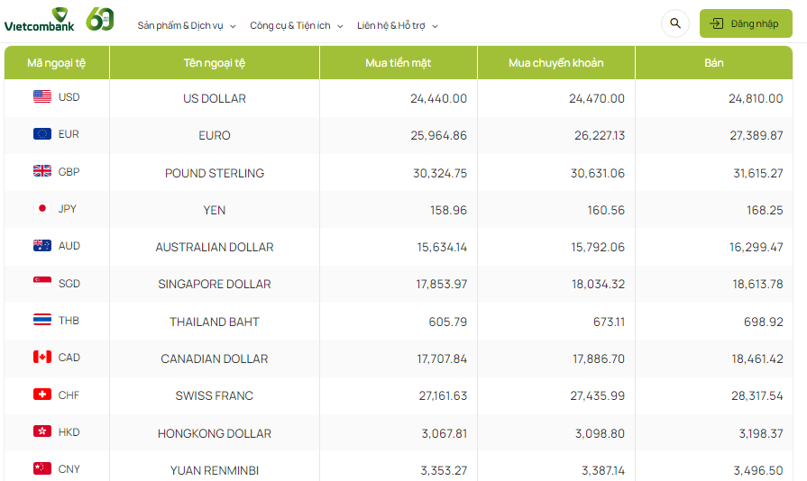Click the USD flag icon
Image resolution: width=807 pixels, height=481 pixels.
pos(42,97)
